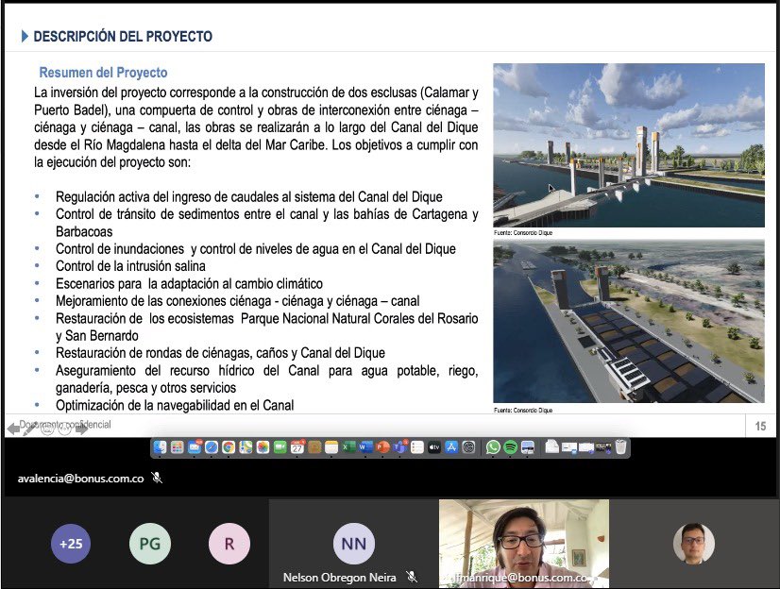780x589 pixels.
Task: Open Apple TV from the Dock
Action: tap(434, 447)
